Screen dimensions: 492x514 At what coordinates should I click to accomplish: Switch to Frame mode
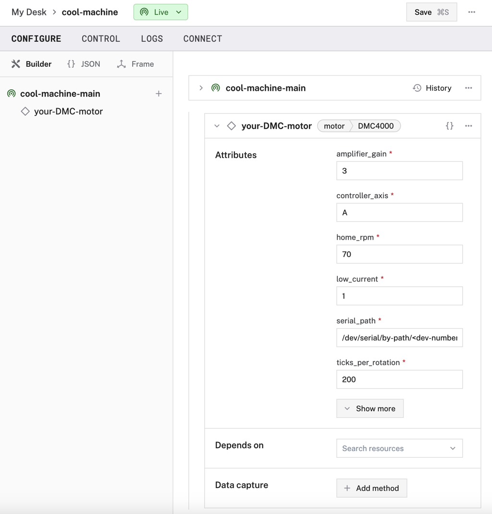[x=135, y=64]
